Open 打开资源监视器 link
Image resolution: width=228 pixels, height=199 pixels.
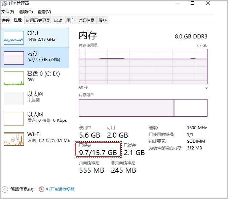tap(60, 189)
